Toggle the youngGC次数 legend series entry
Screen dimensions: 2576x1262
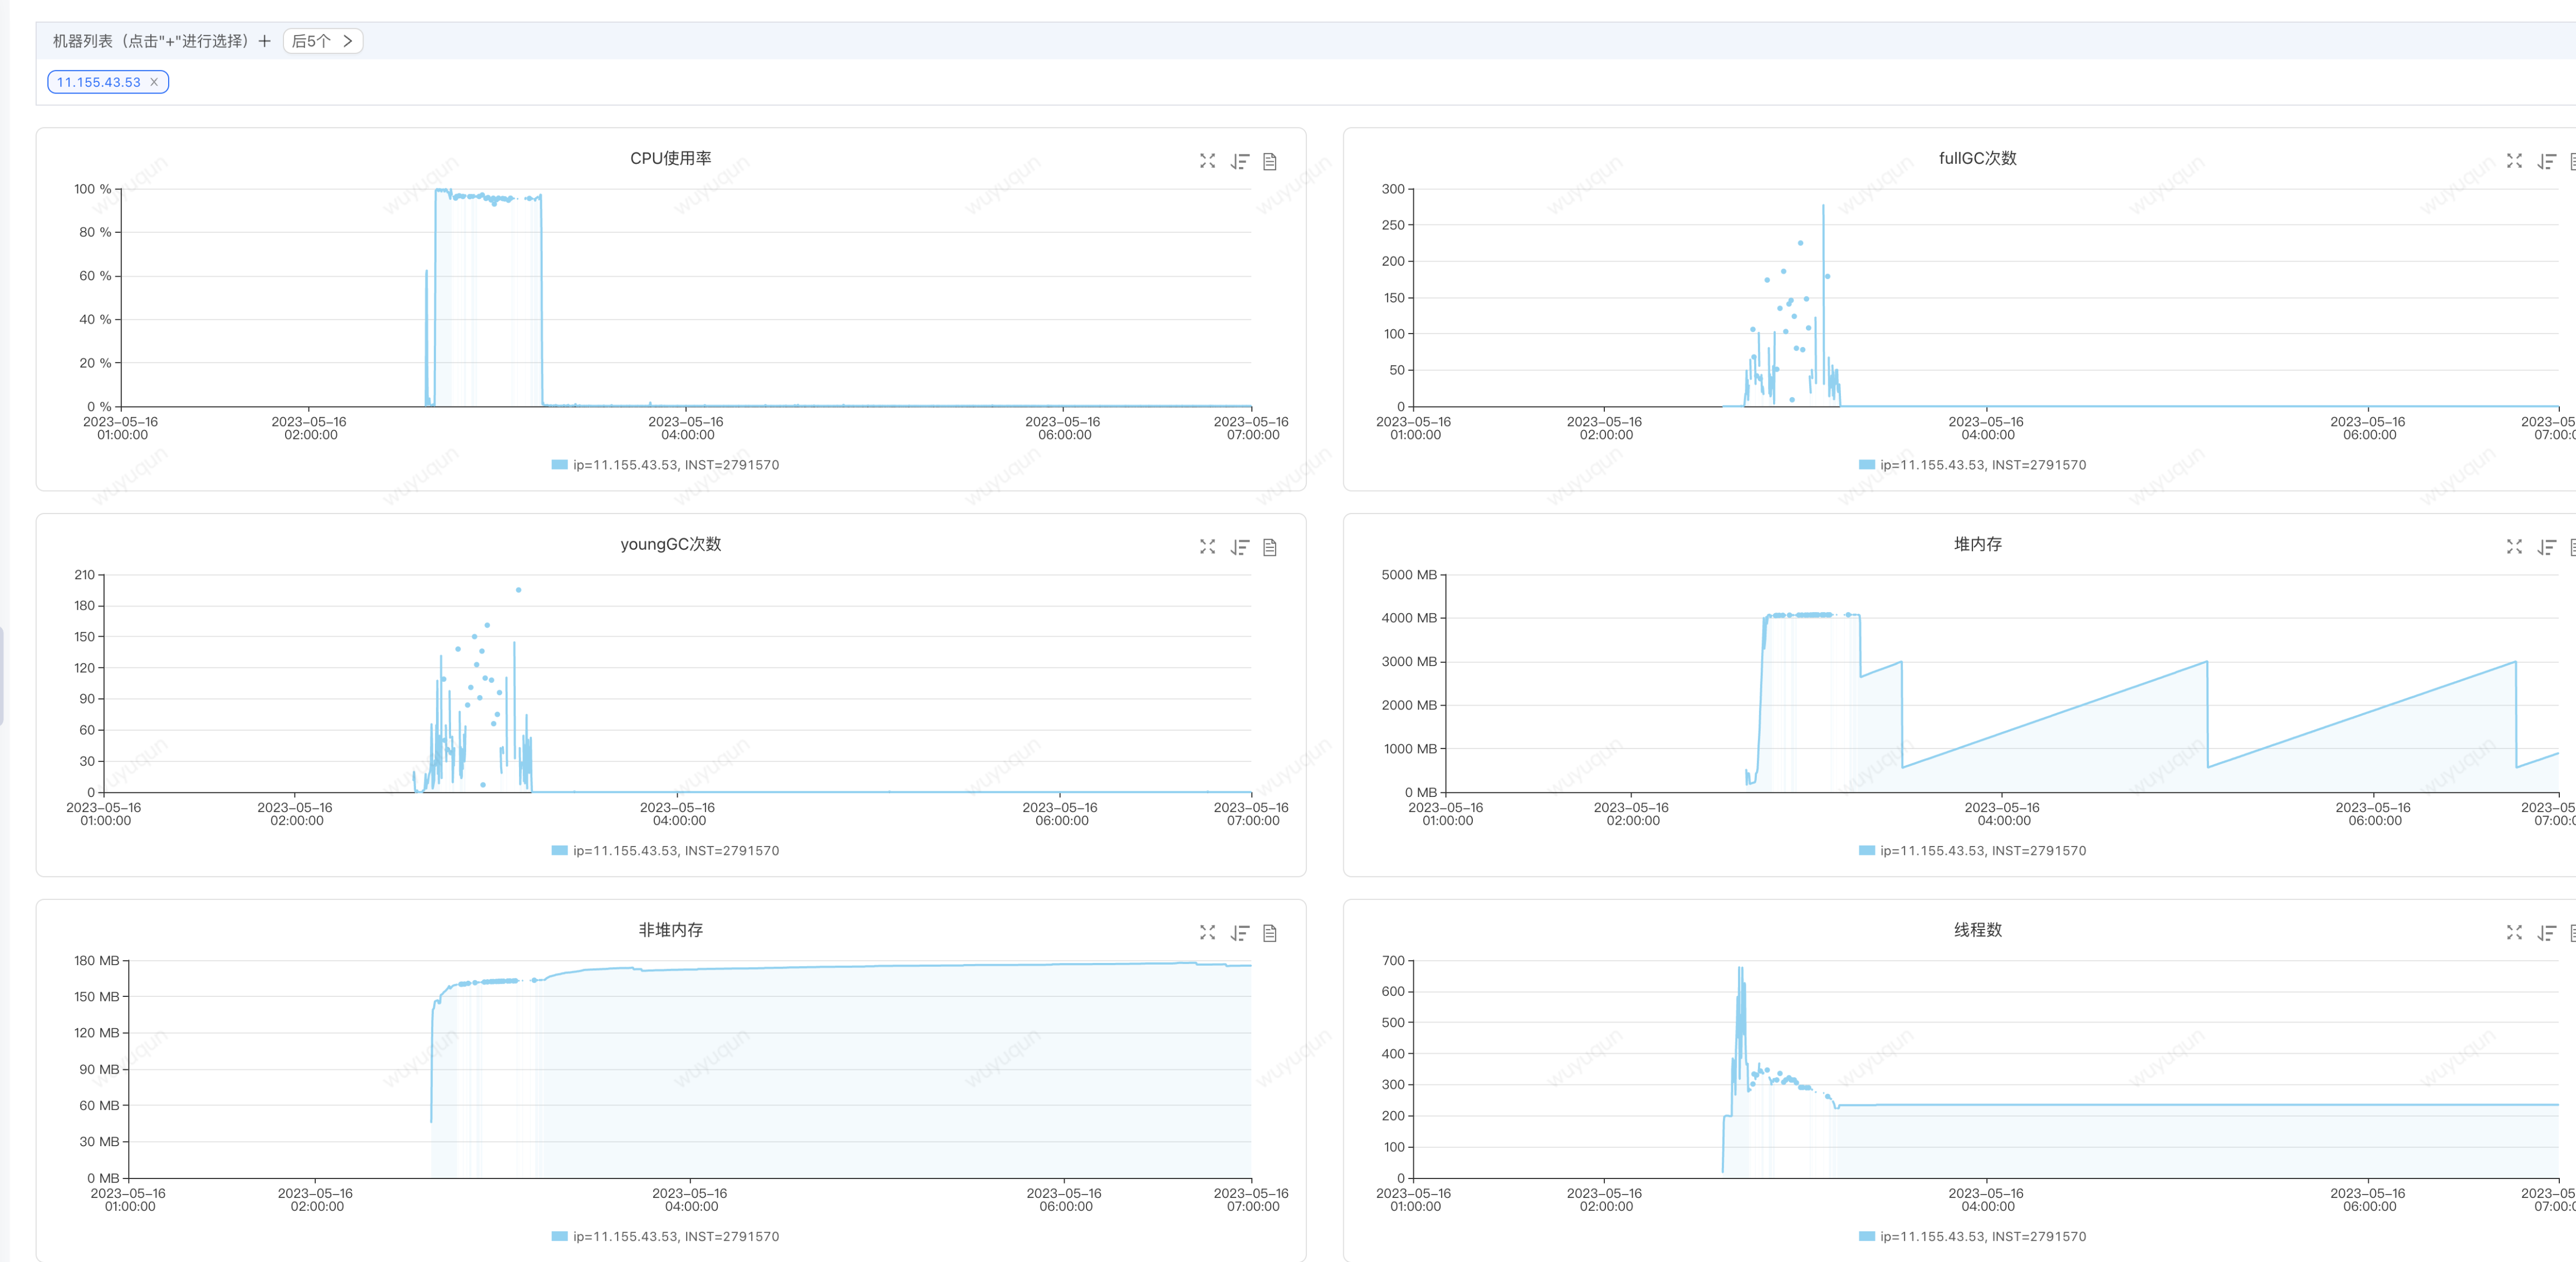coord(675,851)
